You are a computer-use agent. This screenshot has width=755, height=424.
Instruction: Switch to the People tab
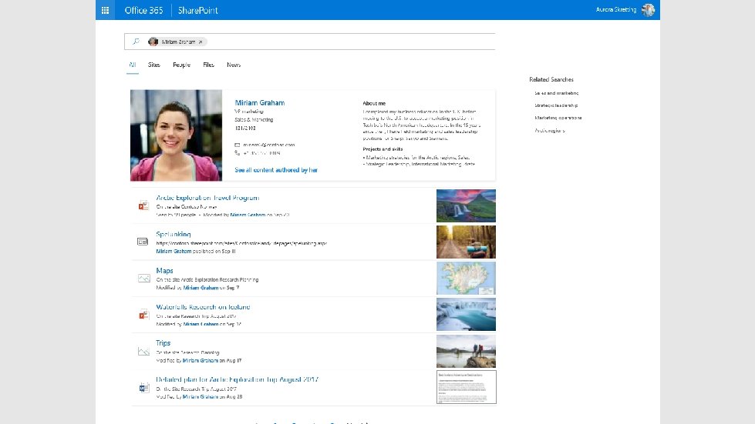(181, 65)
